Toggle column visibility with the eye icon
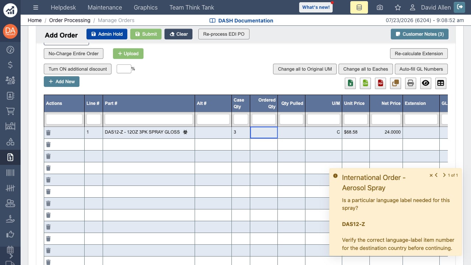Viewport: 471px width, 265px height. 426,83
